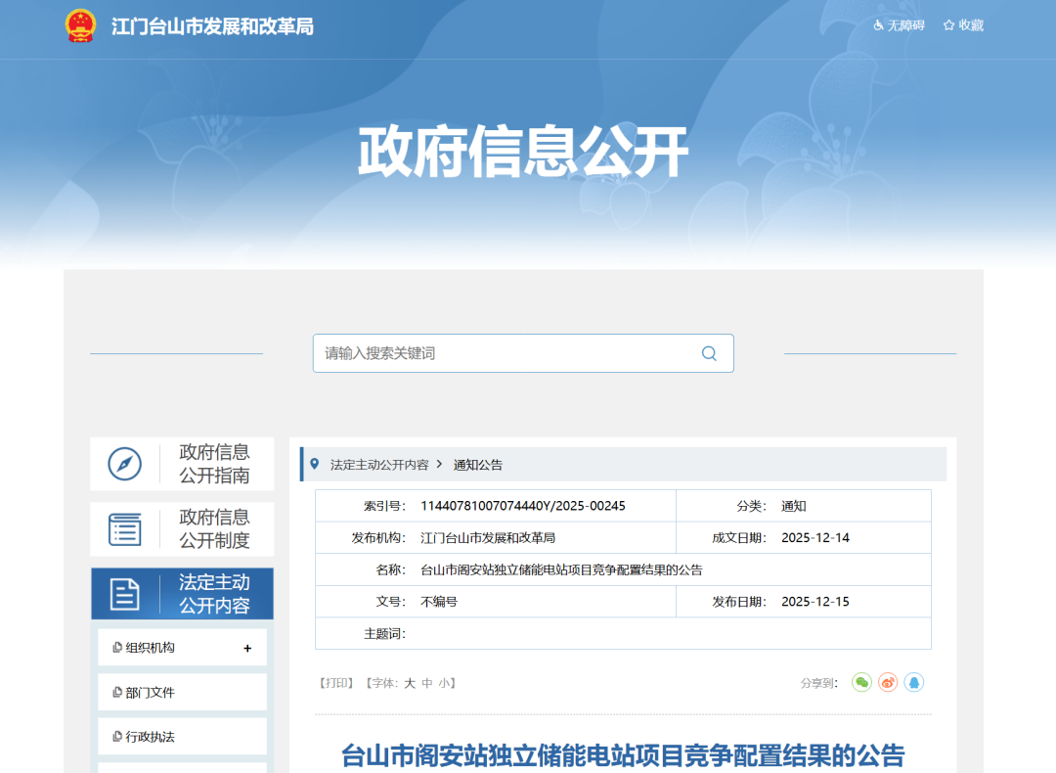Go to 法定主动公开内容 in the breadcrumb

(x=379, y=465)
